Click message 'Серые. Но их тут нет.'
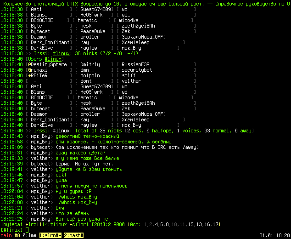Viewport: 291px width, 239px height. [84, 164]
